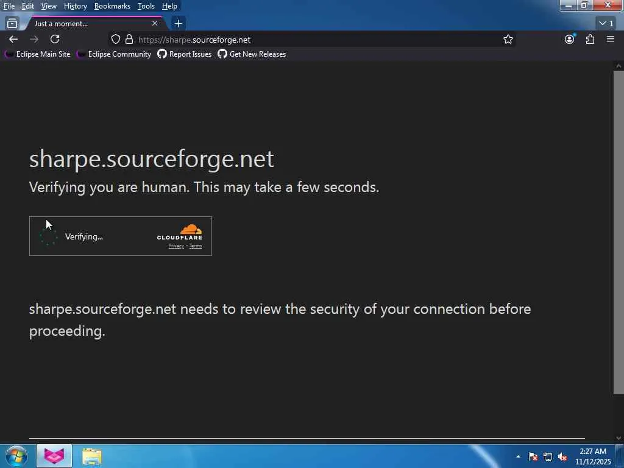Open the Report Issues bookmark
The height and width of the screenshot is (468, 624).
pyautogui.click(x=185, y=54)
